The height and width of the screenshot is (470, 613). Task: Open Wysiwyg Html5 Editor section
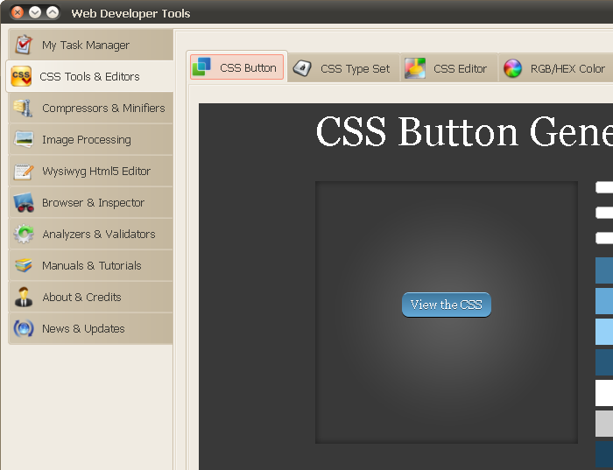[x=91, y=172]
